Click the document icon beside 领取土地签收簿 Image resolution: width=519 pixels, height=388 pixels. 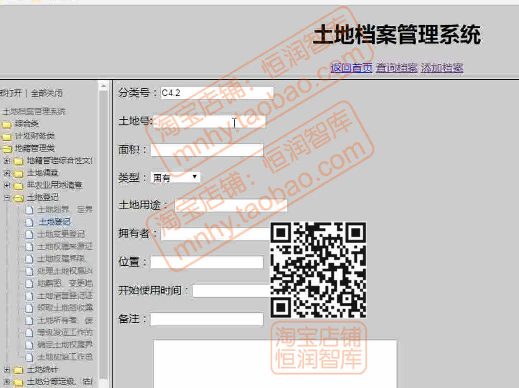(28, 308)
